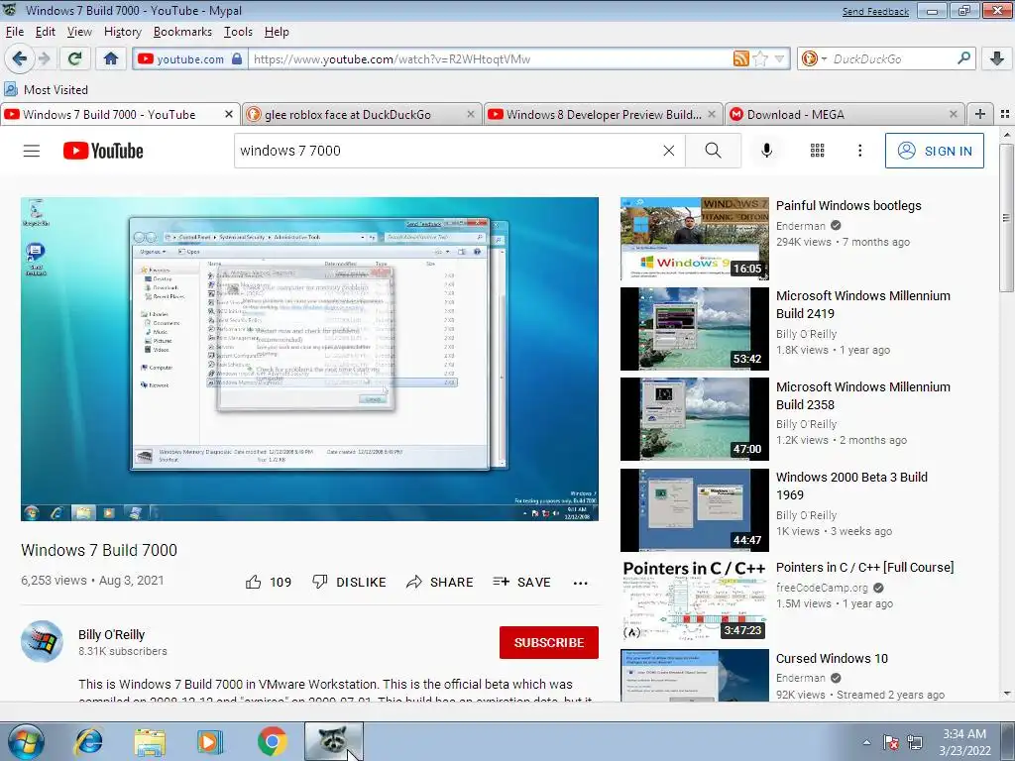
Task: Launch Google Chrome from taskbar
Action: [x=272, y=741]
